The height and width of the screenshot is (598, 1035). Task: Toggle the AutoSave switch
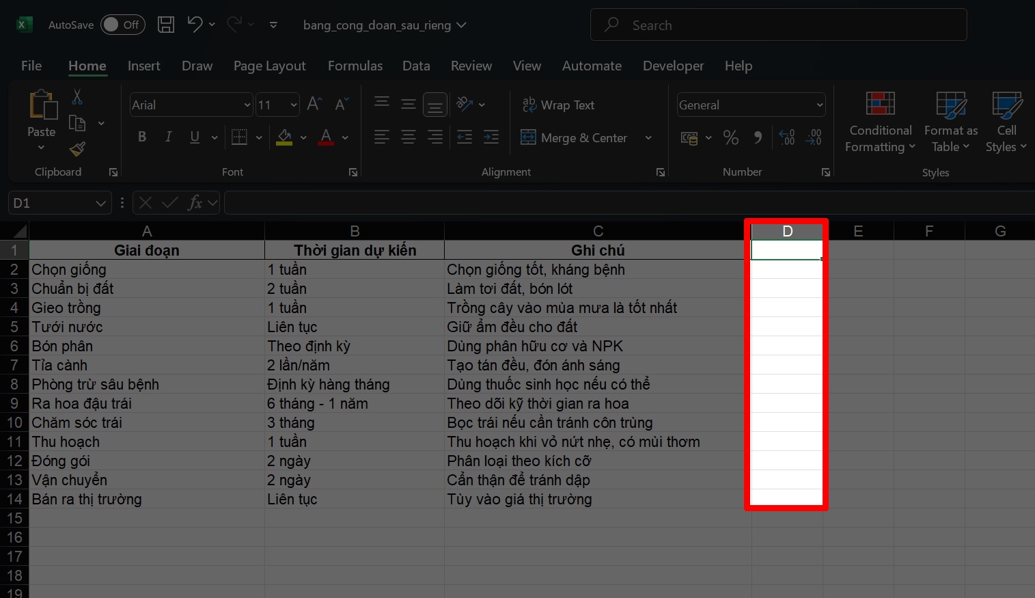(x=122, y=25)
